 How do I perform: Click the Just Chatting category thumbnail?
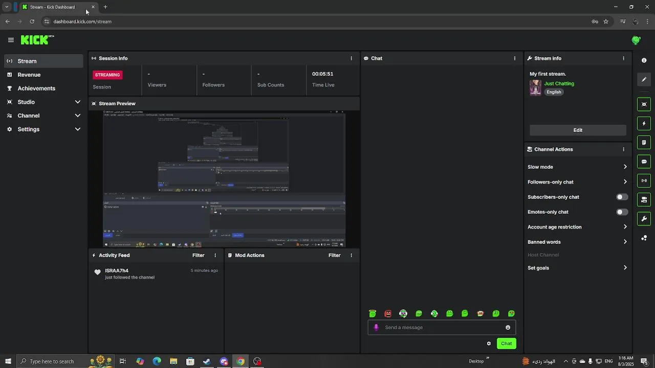[x=535, y=87]
